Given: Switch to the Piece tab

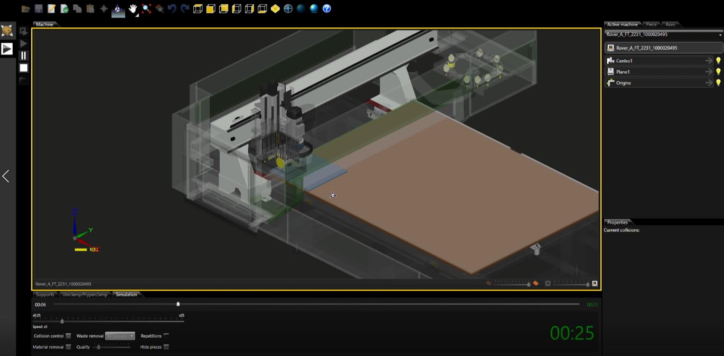Looking at the screenshot, I should [651, 25].
